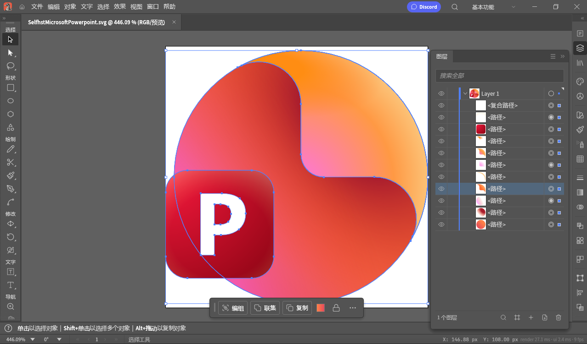Open the Brushes panel icon
This screenshot has width=587, height=344.
point(580,130)
